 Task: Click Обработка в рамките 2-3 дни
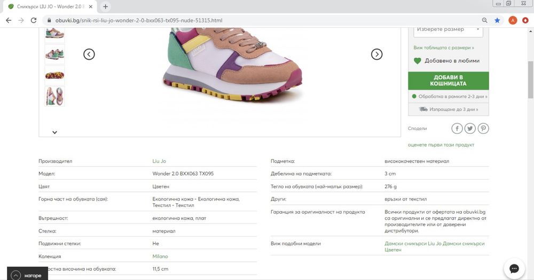[453, 97]
